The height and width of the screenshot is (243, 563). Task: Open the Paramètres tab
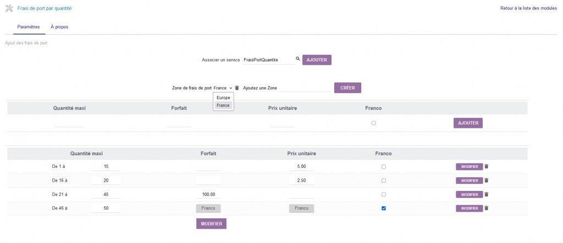28,27
